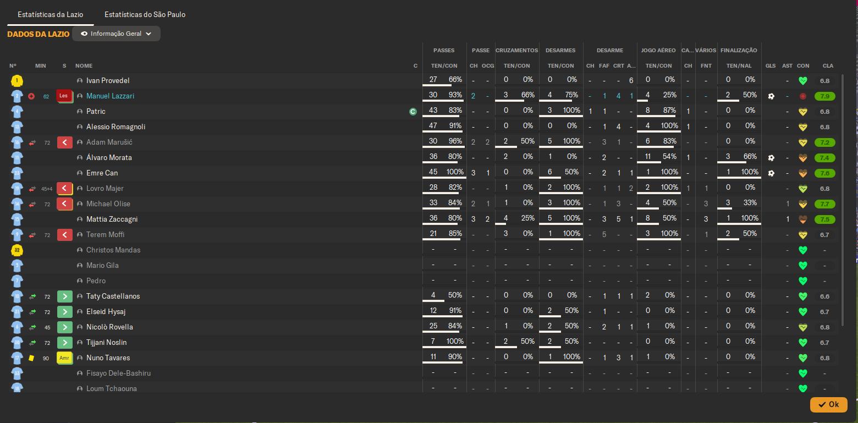Click the PASSES column group header
Image resolution: width=858 pixels, height=423 pixels.
pos(444,51)
